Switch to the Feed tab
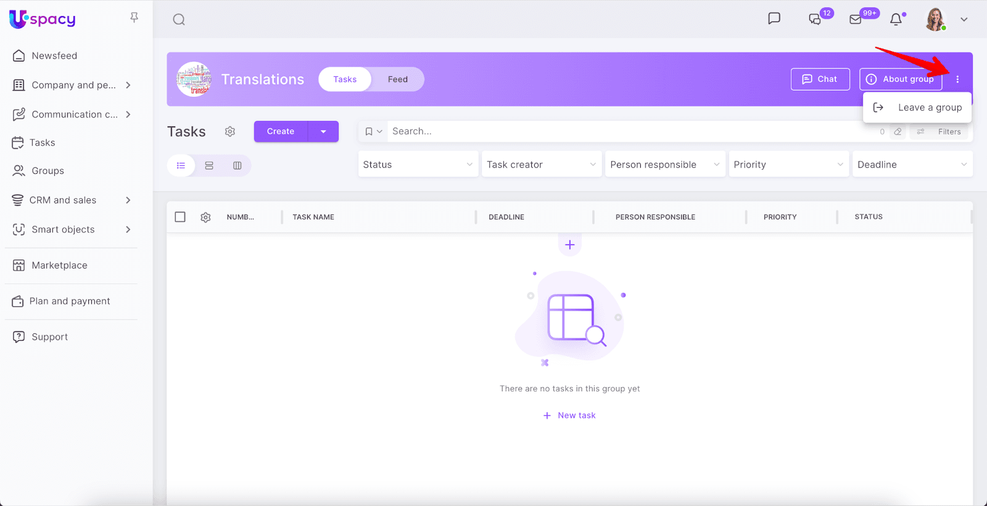This screenshot has width=987, height=506. coord(397,80)
